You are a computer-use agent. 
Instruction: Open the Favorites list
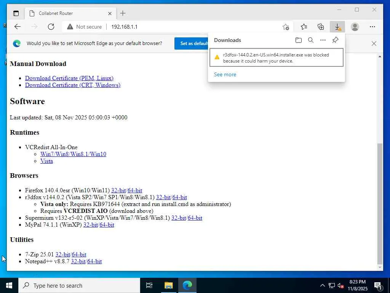pyautogui.click(x=304, y=27)
